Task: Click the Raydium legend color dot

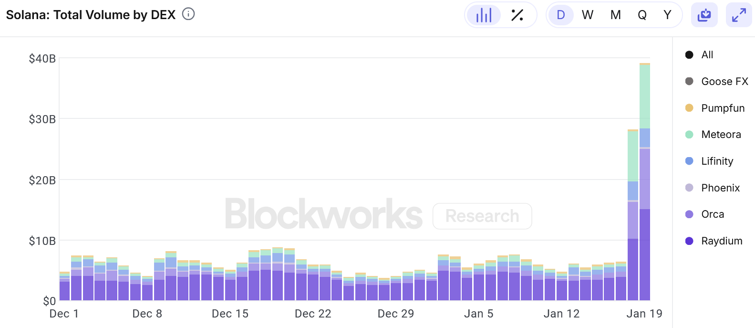Action: point(689,241)
